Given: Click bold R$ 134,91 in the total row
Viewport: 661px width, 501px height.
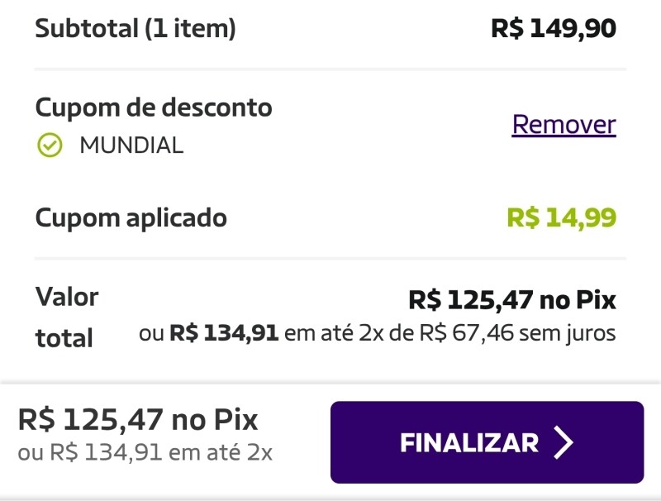Looking at the screenshot, I should point(225,334).
